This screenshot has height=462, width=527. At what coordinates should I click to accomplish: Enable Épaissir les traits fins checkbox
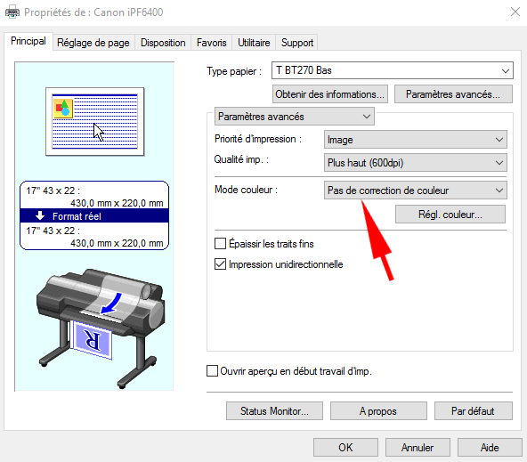click(220, 244)
